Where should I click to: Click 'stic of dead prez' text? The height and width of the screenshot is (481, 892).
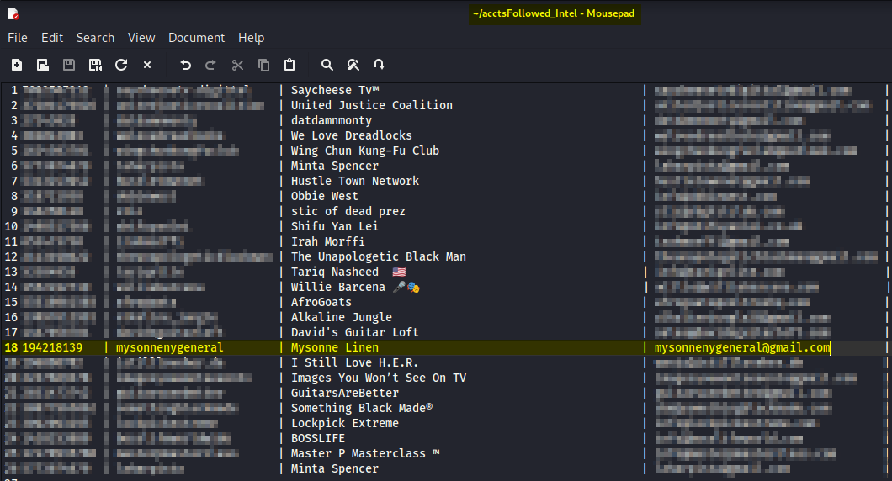[x=348, y=211]
